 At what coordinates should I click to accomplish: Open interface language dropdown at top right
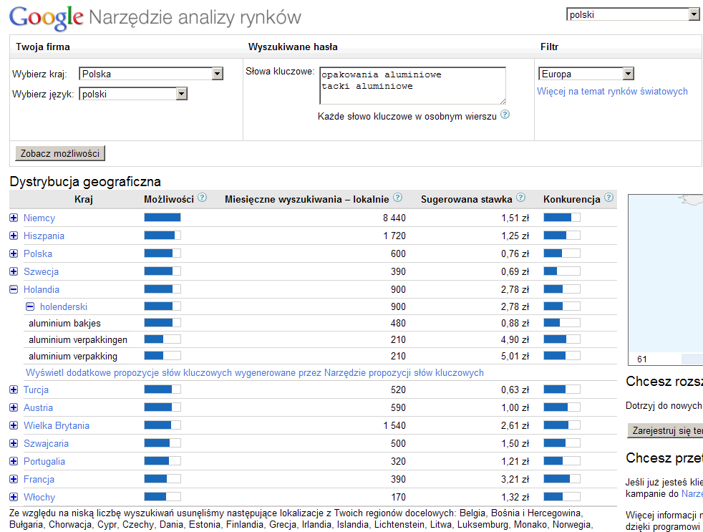tap(693, 14)
